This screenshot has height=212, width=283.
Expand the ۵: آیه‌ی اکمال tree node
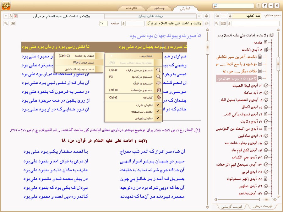[x=266, y=107]
